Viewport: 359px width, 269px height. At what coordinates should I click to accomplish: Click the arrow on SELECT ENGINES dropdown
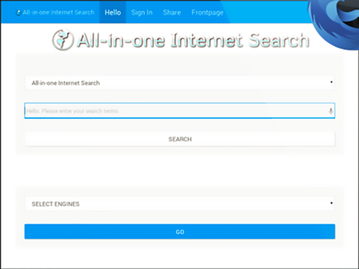(331, 203)
